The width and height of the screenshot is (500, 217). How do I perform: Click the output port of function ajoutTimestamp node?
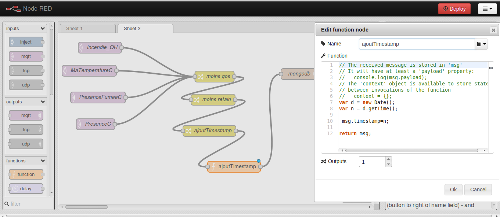[x=260, y=167]
